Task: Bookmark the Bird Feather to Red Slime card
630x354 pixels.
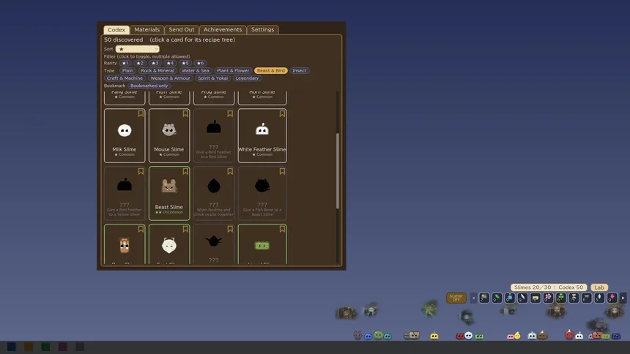Action: click(x=230, y=114)
